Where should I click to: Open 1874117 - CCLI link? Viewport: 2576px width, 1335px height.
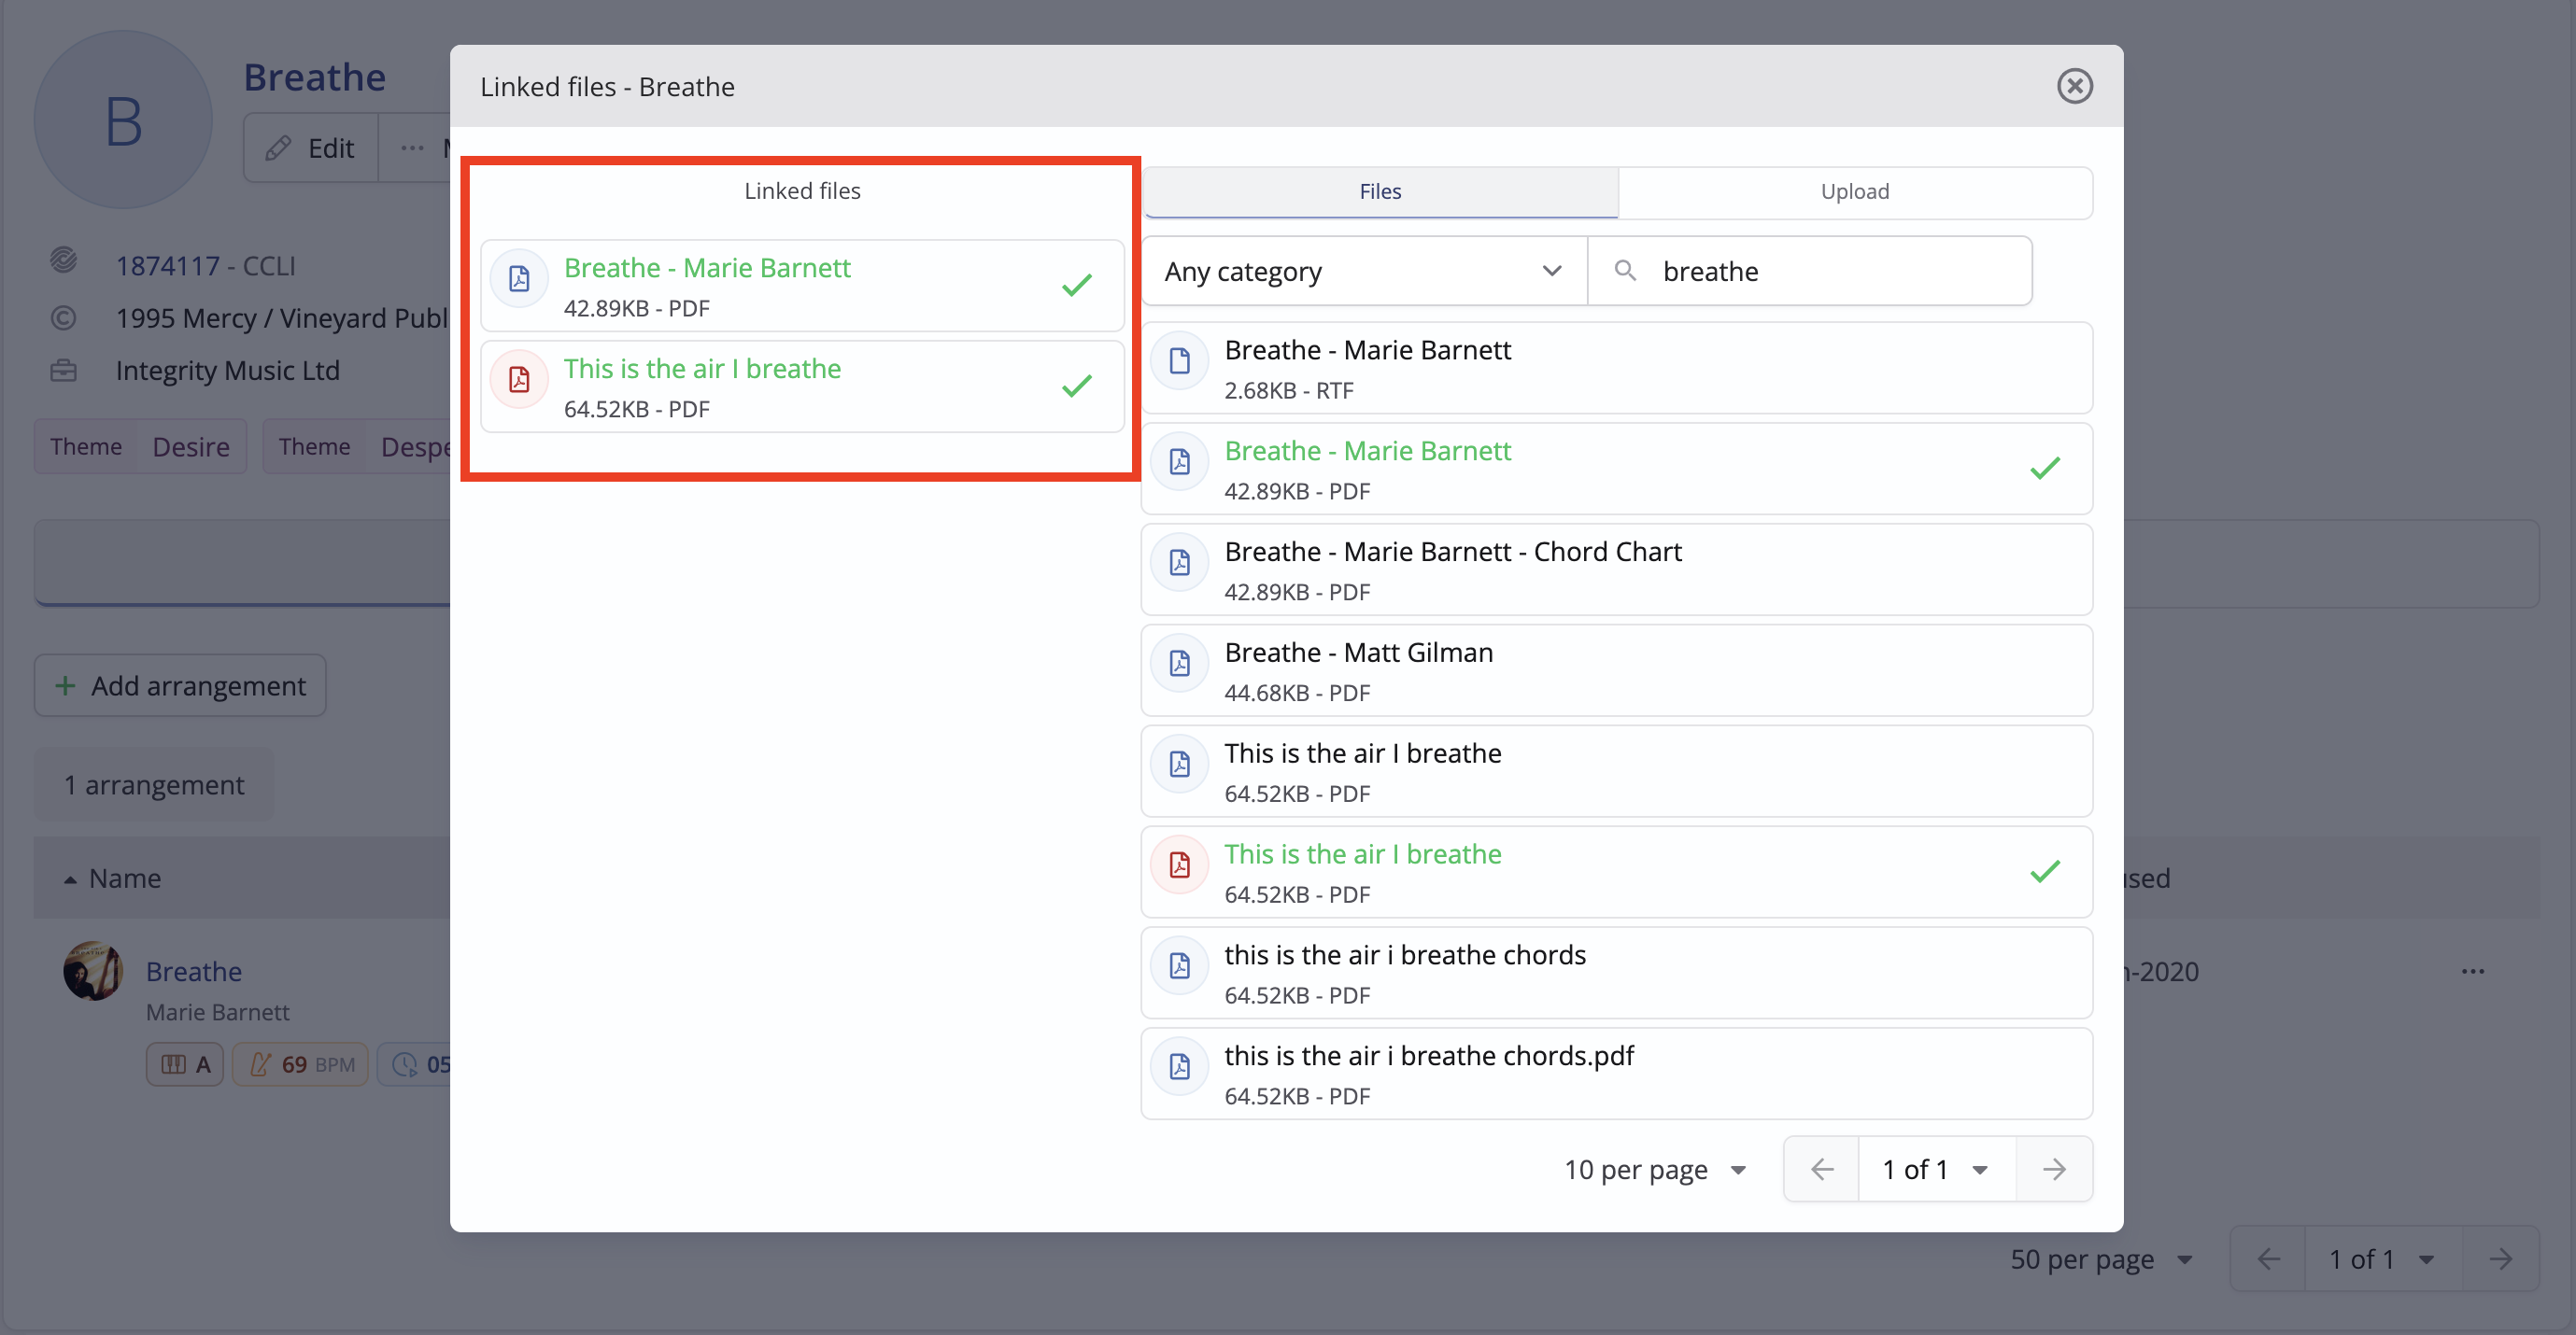205,266
